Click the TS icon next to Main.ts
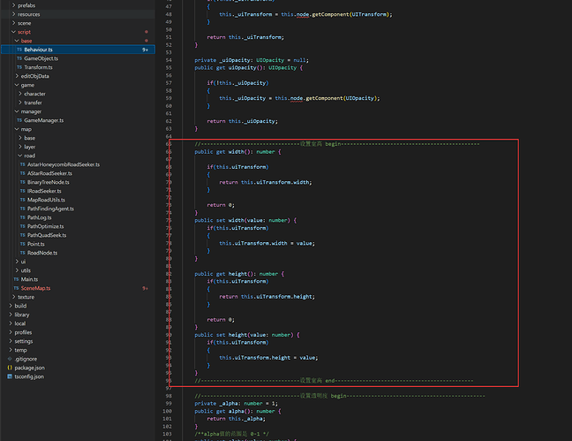Screen dimensions: 572x441 click(x=15, y=279)
